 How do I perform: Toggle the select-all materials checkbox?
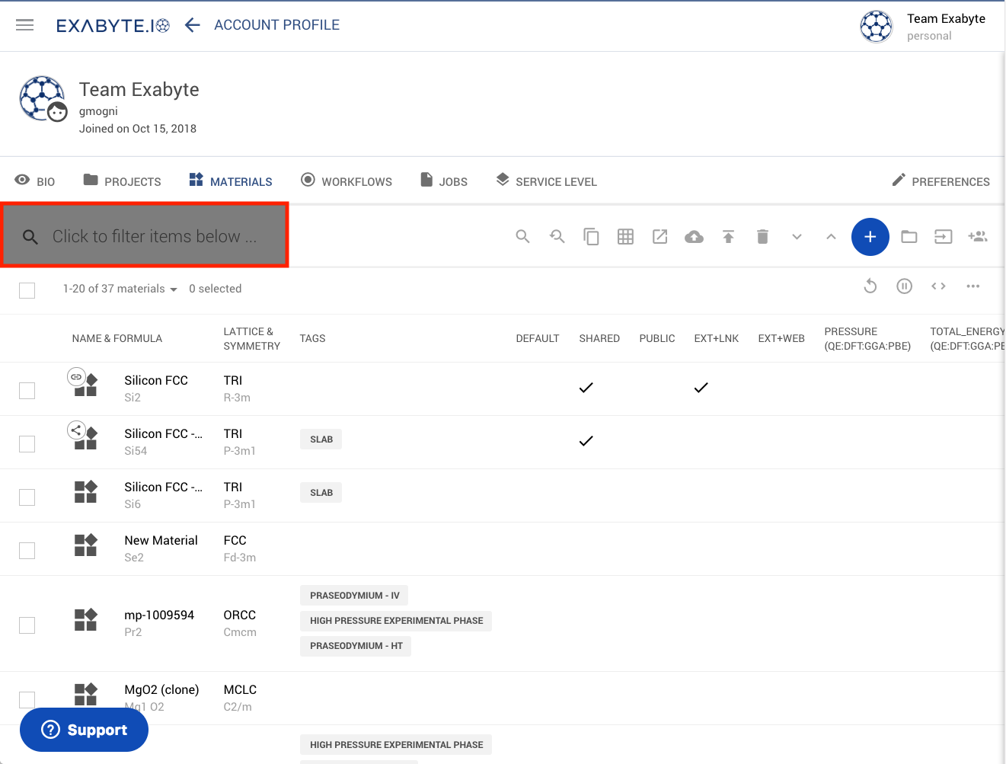27,290
